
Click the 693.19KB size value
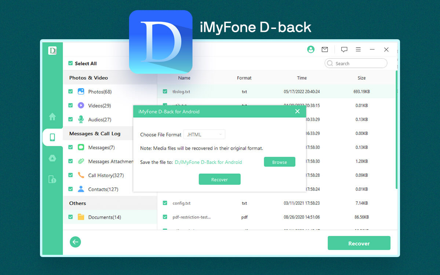pos(362,92)
